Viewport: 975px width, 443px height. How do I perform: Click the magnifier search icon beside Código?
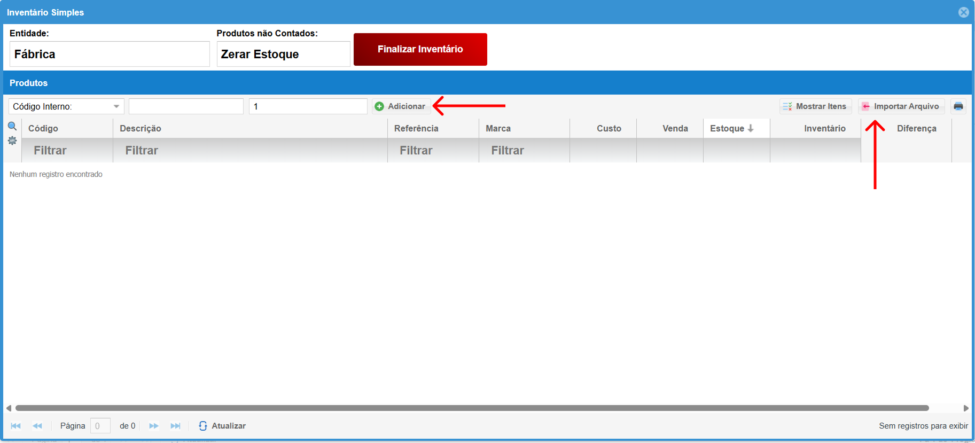(x=12, y=127)
